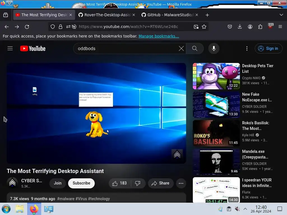Click the video player to pause
This screenshot has height=215, width=287.
click(96, 113)
